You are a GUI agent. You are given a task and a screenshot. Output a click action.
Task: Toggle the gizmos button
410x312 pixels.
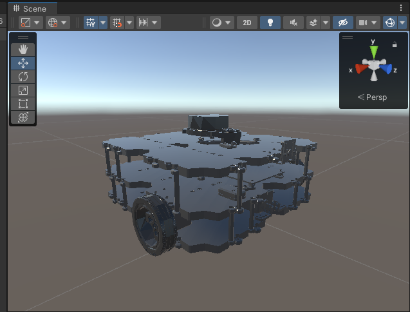click(390, 23)
